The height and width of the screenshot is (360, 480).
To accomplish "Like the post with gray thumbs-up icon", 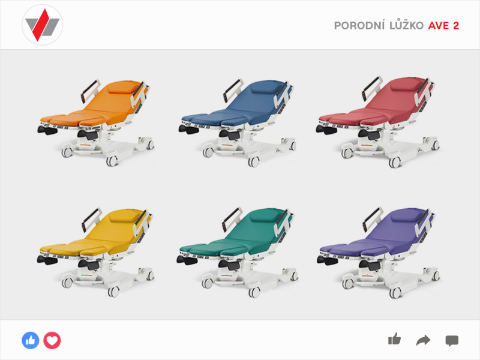I will [x=394, y=339].
